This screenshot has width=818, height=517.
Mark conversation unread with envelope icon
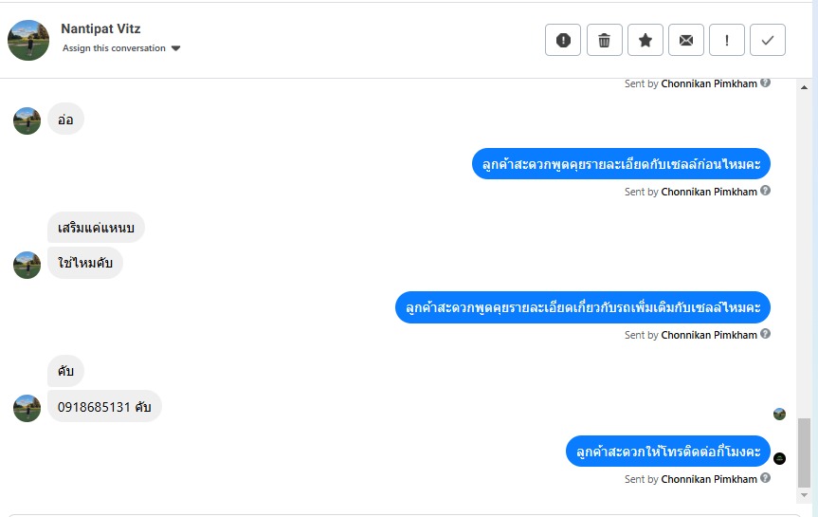pyautogui.click(x=685, y=40)
